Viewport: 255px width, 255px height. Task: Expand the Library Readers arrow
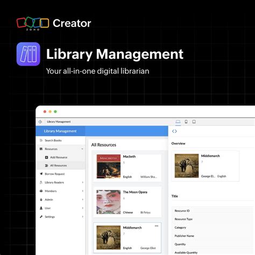click(x=83, y=182)
